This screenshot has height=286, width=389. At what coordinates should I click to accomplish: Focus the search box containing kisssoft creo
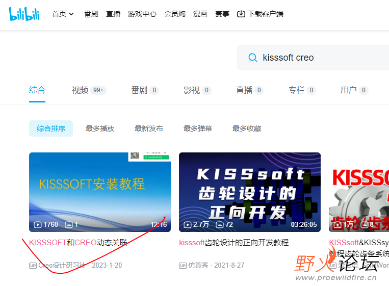click(313, 58)
